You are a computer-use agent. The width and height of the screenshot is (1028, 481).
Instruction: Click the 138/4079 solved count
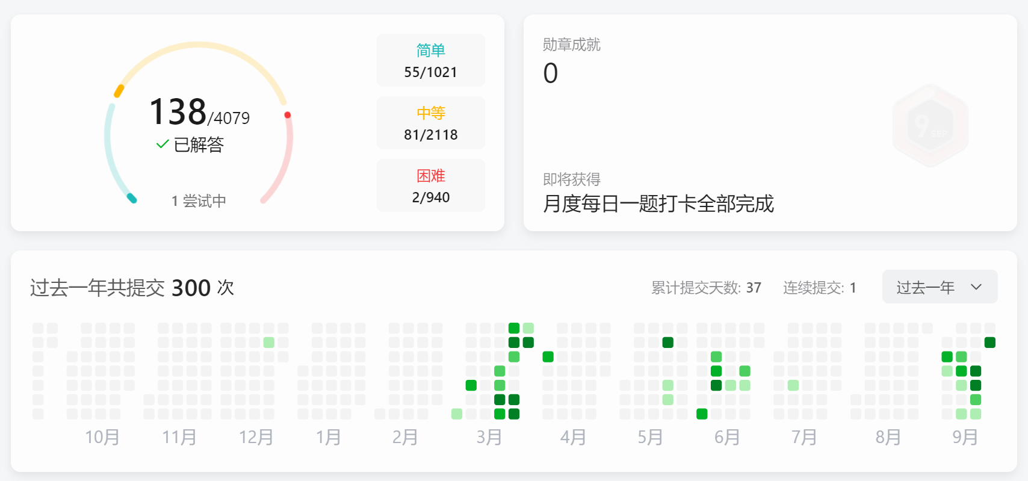pyautogui.click(x=199, y=113)
